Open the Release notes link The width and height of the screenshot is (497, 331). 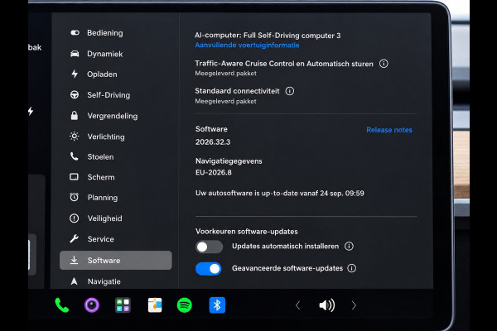click(389, 130)
